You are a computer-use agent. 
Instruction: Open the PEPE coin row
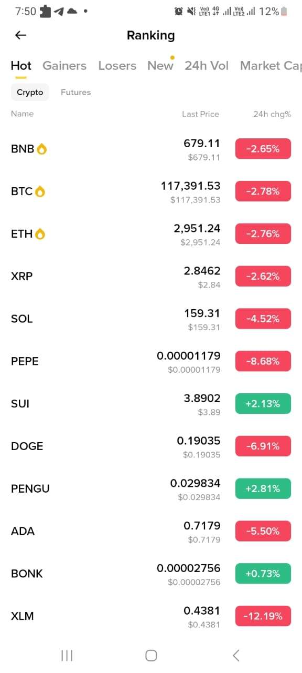point(151,362)
